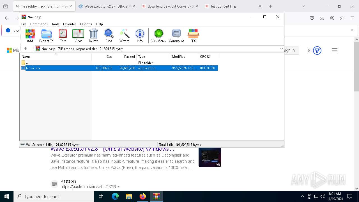The height and width of the screenshot is (202, 359).
Task: Open the Comment tool
Action: pos(176,36)
